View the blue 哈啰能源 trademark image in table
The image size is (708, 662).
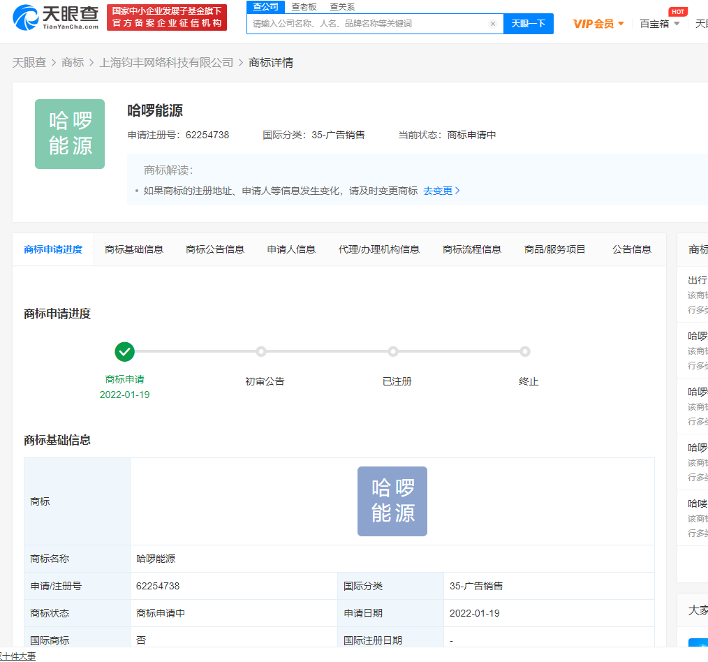point(392,501)
